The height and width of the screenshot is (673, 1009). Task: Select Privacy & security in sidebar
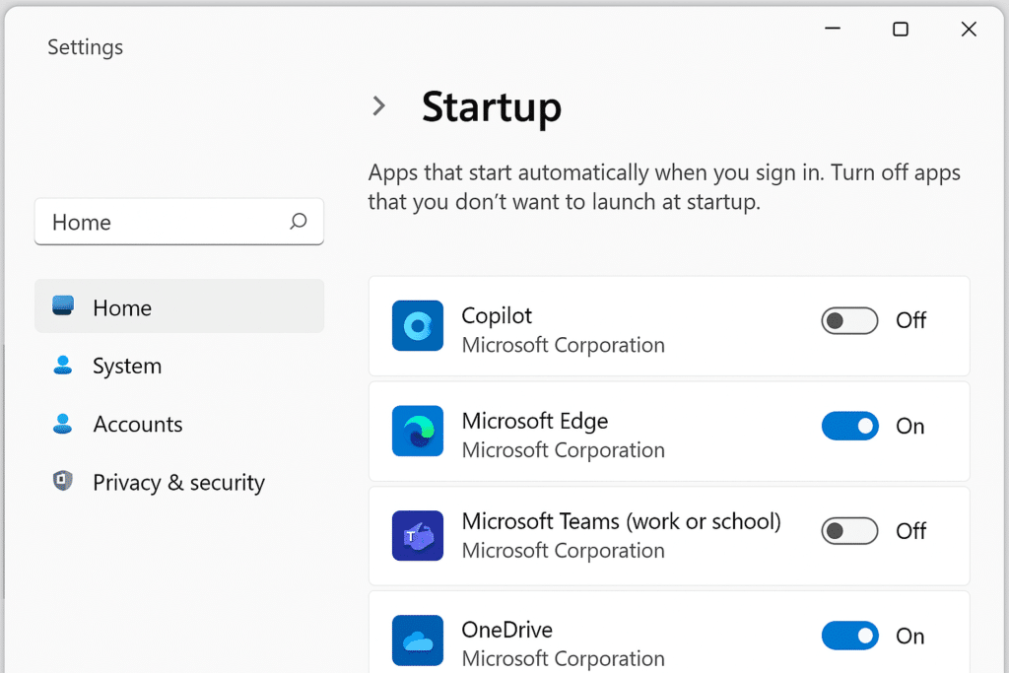point(179,482)
